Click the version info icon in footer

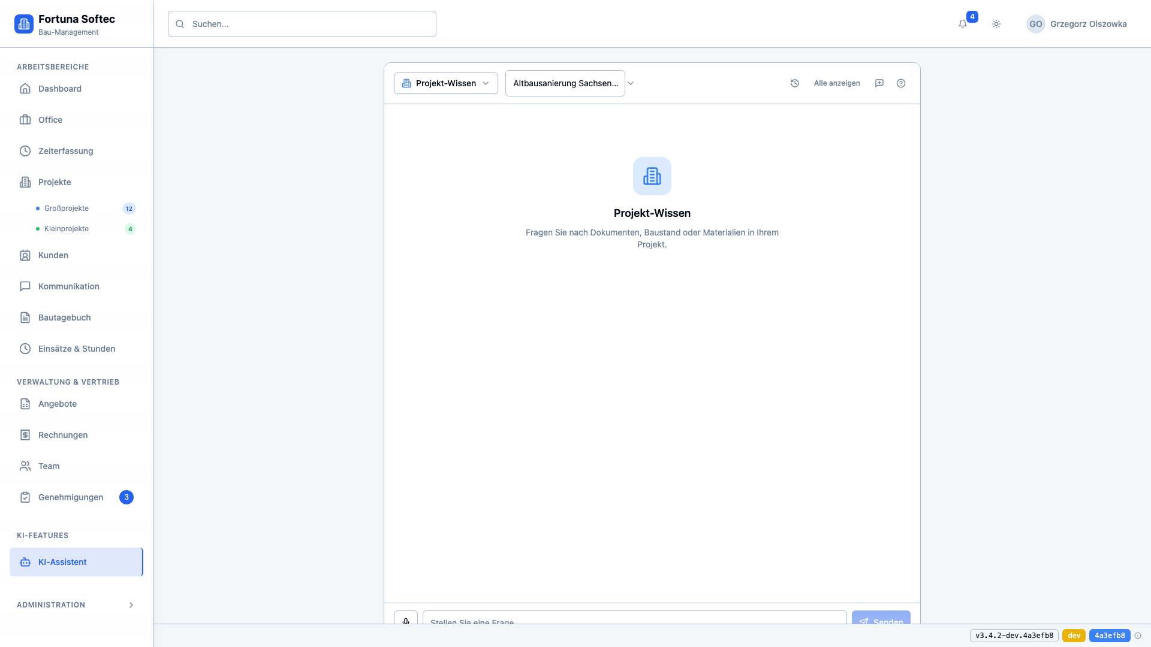1138,636
